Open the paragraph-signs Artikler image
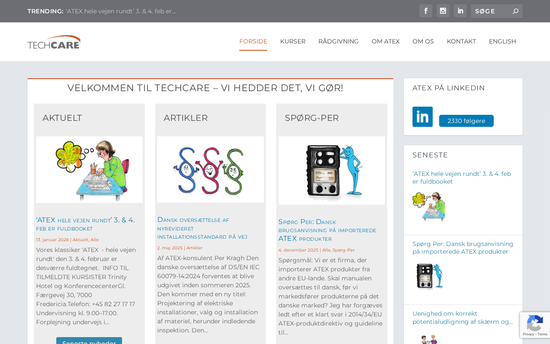This screenshot has width=550, height=344. pos(211,169)
